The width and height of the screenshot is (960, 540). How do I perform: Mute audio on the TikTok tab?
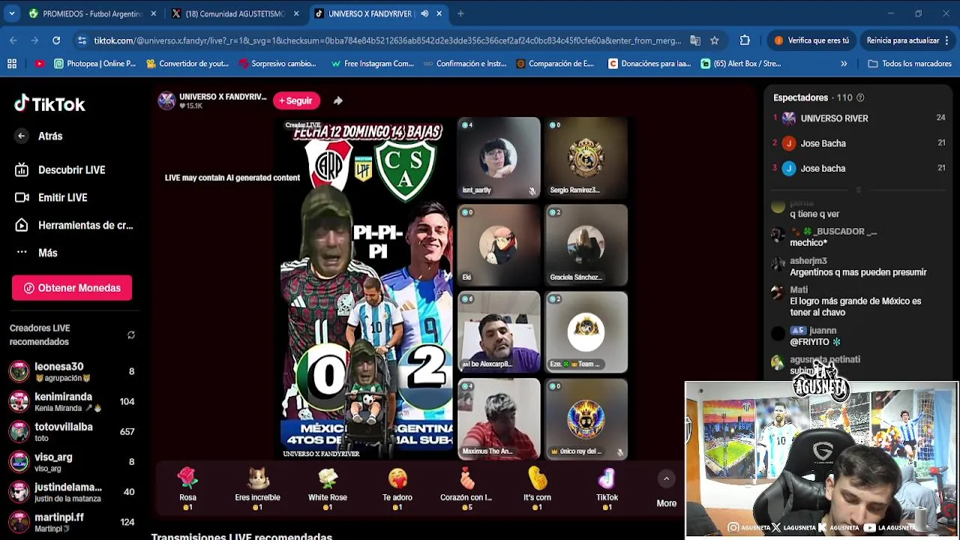(424, 13)
